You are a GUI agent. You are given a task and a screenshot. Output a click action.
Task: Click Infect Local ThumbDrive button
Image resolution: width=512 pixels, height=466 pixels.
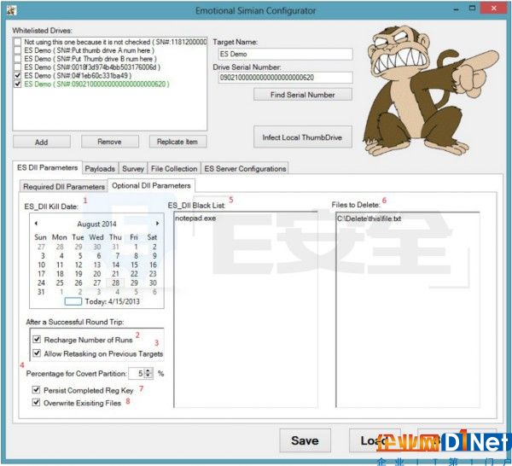click(x=303, y=137)
